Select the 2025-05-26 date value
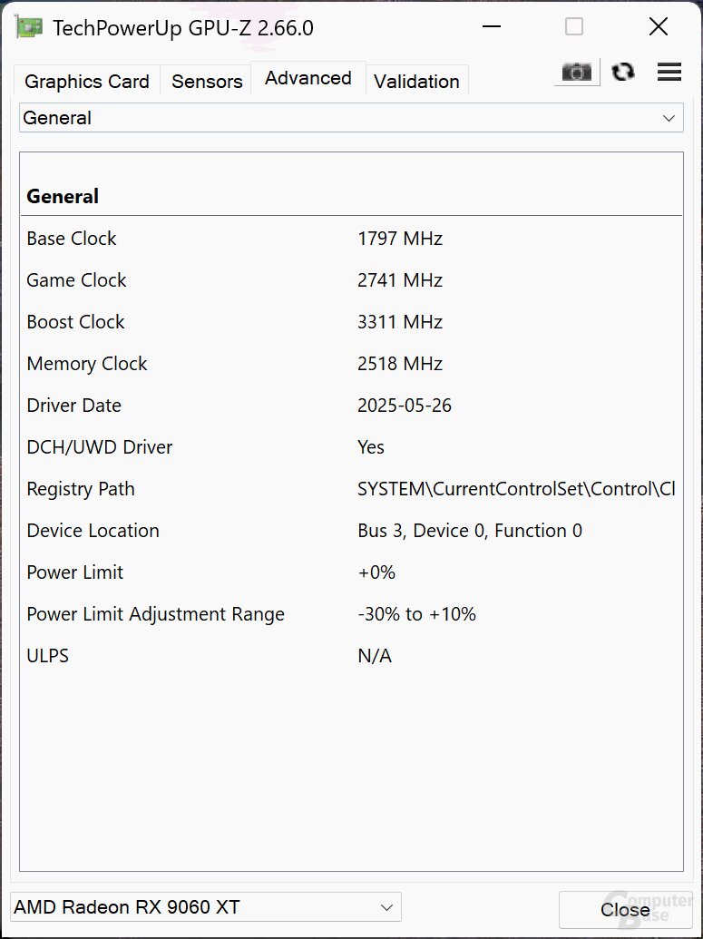This screenshot has height=939, width=703. (x=405, y=406)
